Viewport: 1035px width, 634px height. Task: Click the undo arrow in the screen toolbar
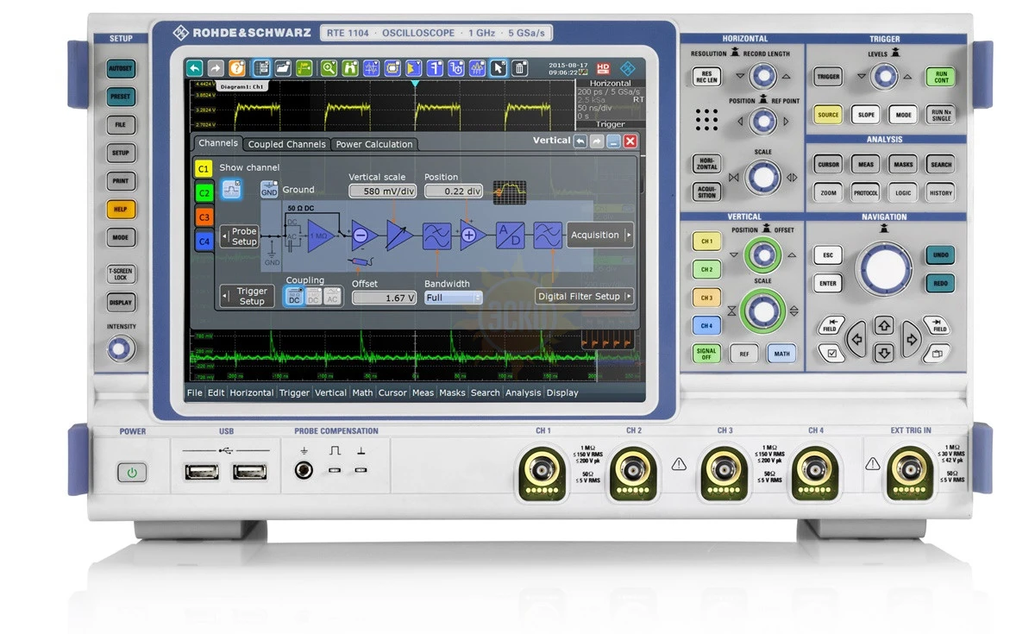click(x=194, y=68)
